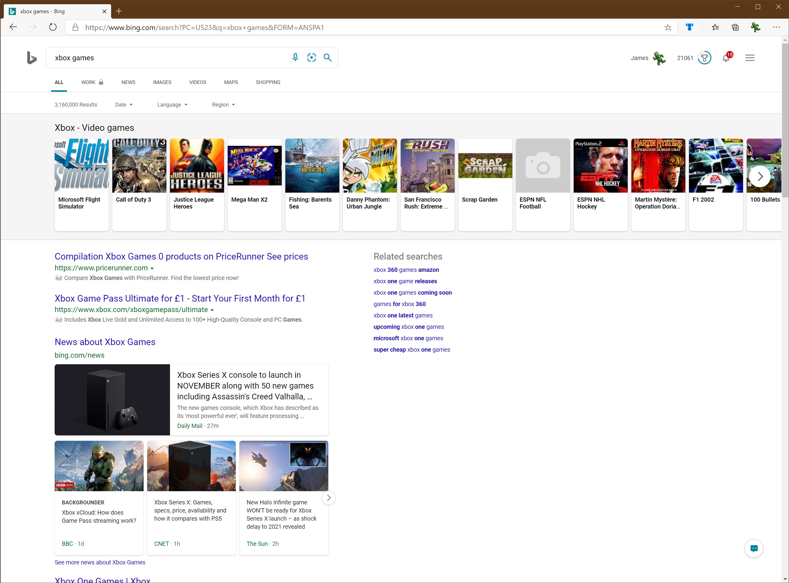Click the microphone voice search icon
This screenshot has width=789, height=583.
pyautogui.click(x=295, y=58)
